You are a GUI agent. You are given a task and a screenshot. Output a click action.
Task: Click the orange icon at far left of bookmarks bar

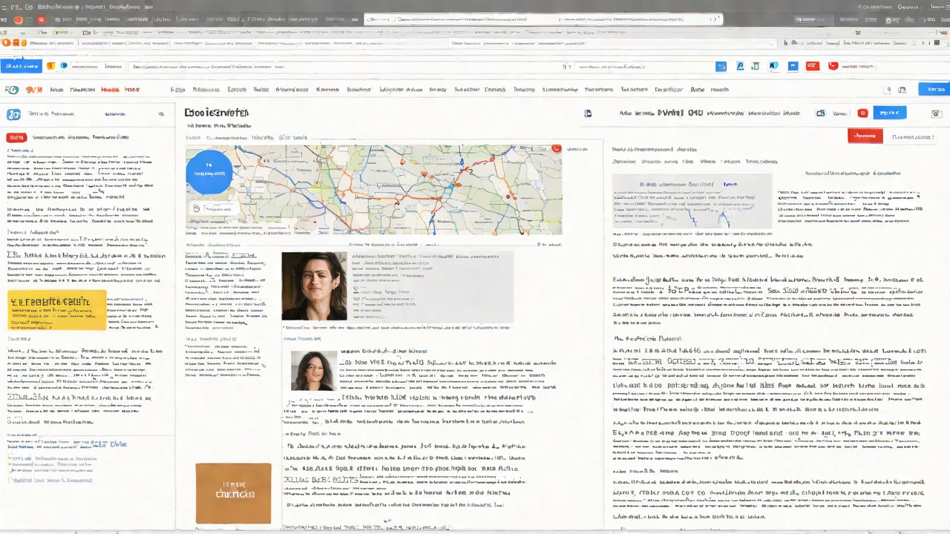tap(52, 66)
